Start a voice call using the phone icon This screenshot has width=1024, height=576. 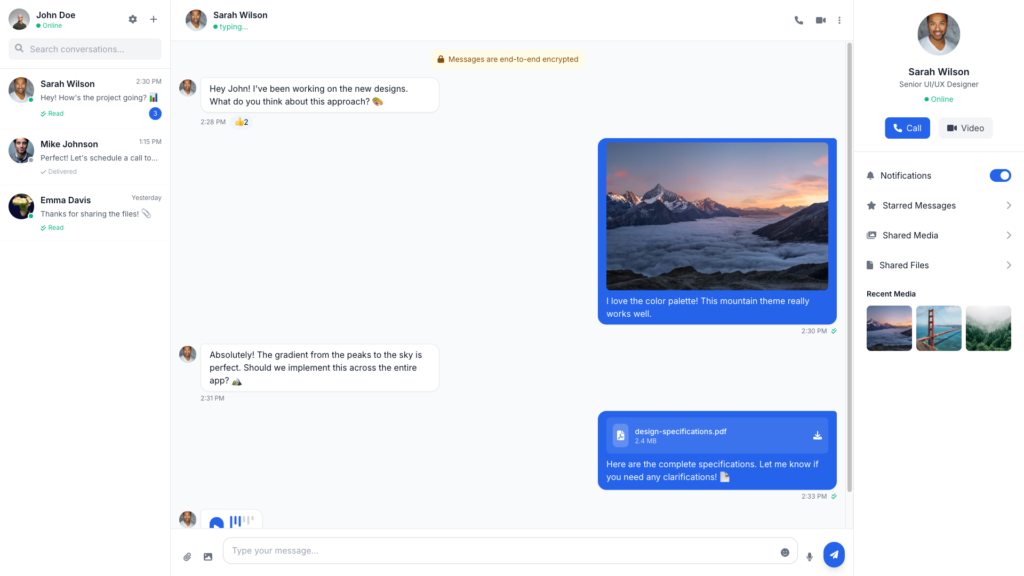[799, 20]
